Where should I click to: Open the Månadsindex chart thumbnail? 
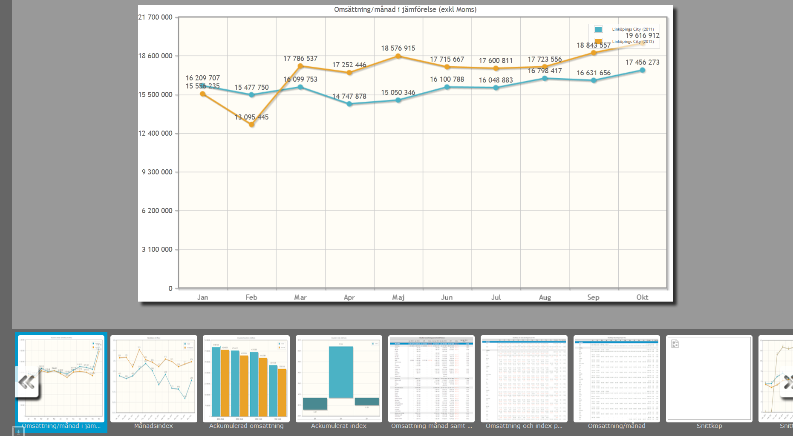click(x=154, y=379)
